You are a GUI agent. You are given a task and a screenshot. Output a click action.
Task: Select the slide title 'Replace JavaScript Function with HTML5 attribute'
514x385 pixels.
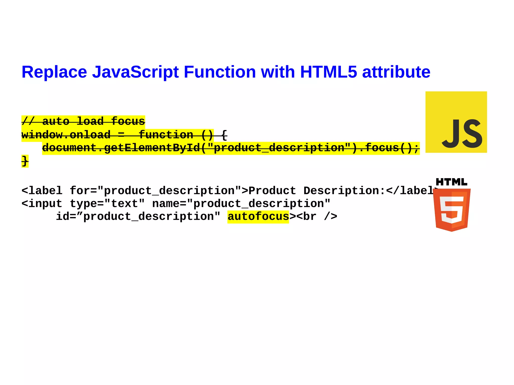click(226, 72)
